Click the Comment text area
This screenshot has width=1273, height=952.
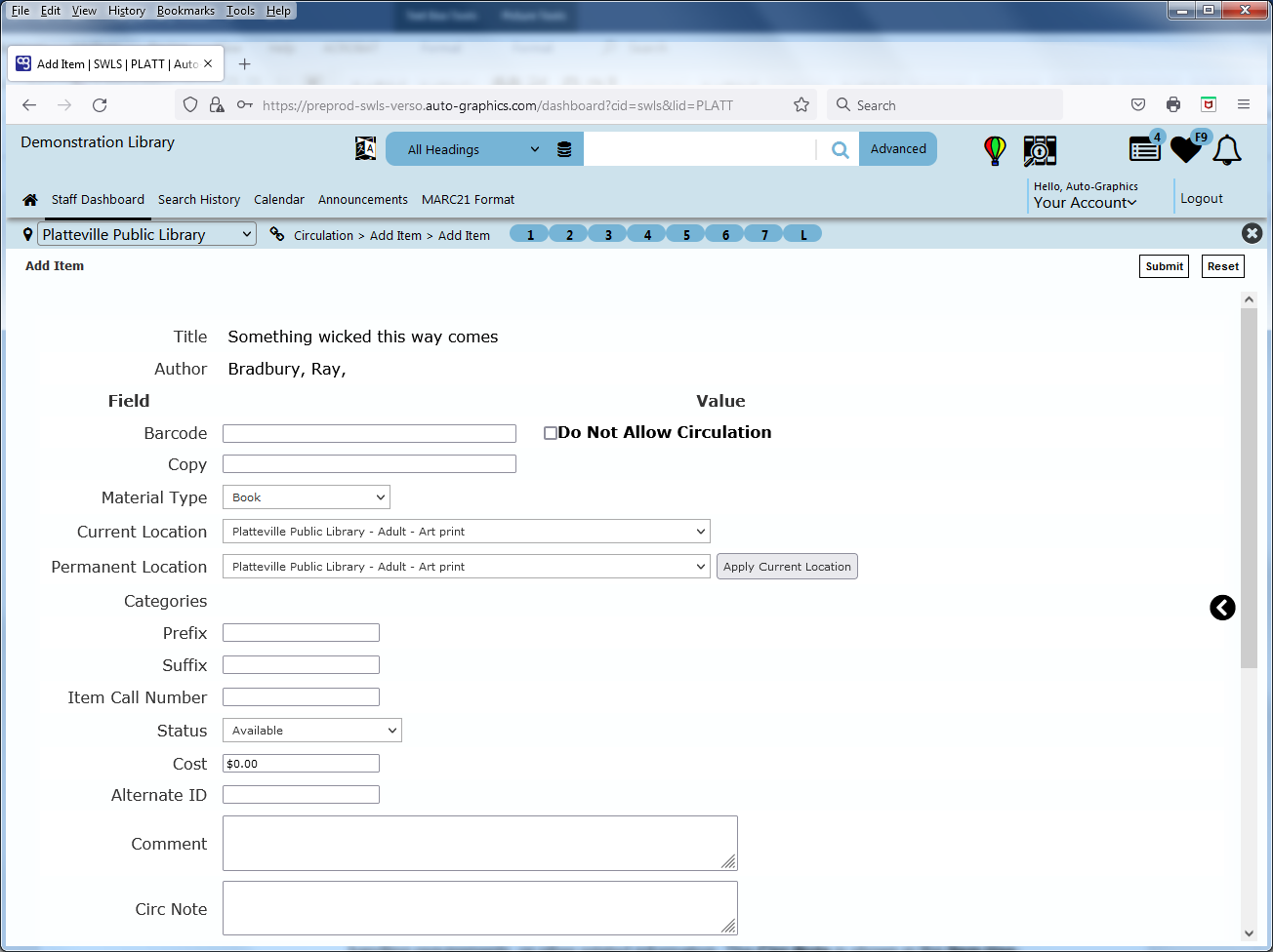(x=479, y=843)
